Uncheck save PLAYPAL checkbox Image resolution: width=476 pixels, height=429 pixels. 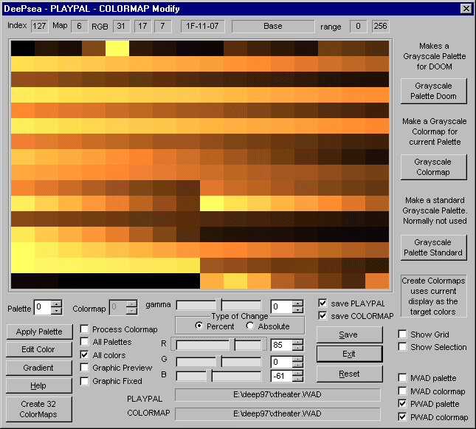coord(322,303)
